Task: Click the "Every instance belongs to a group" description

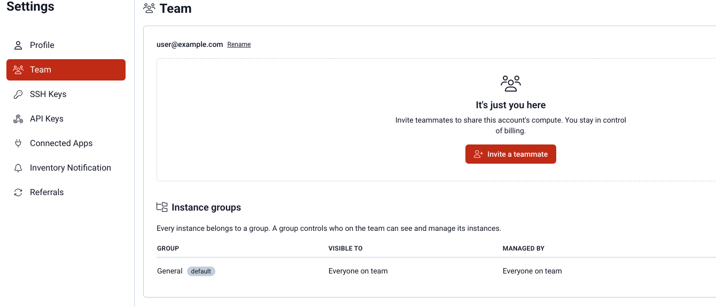Action: 329,228
